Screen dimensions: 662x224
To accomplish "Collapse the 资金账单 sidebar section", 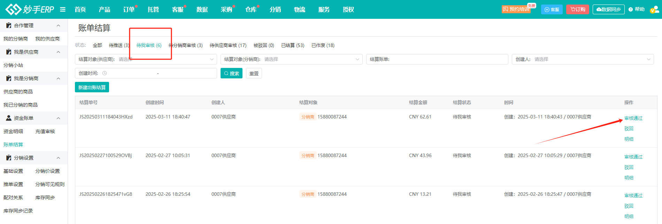I will [x=59, y=118].
